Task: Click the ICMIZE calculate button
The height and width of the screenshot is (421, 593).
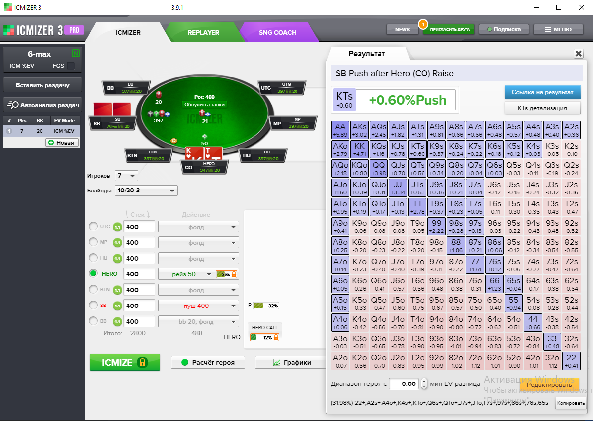Action: pos(125,363)
